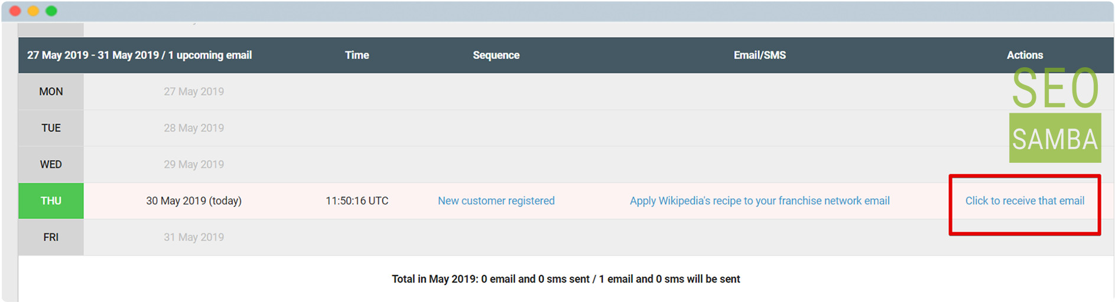The width and height of the screenshot is (1115, 302).
Task: Open 'Click to receive that email' link
Action: [1025, 201]
